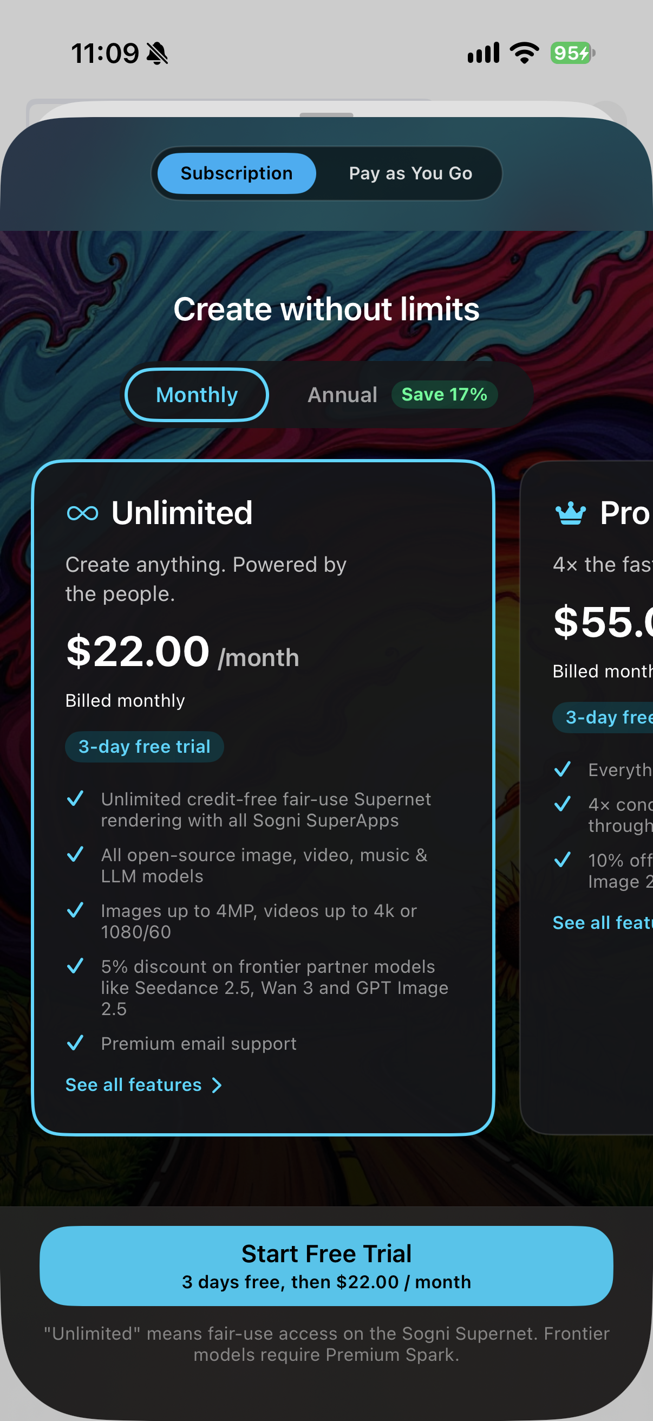Tap the battery indicator showing 95
Image resolution: width=653 pixels, height=1421 pixels.
click(572, 53)
